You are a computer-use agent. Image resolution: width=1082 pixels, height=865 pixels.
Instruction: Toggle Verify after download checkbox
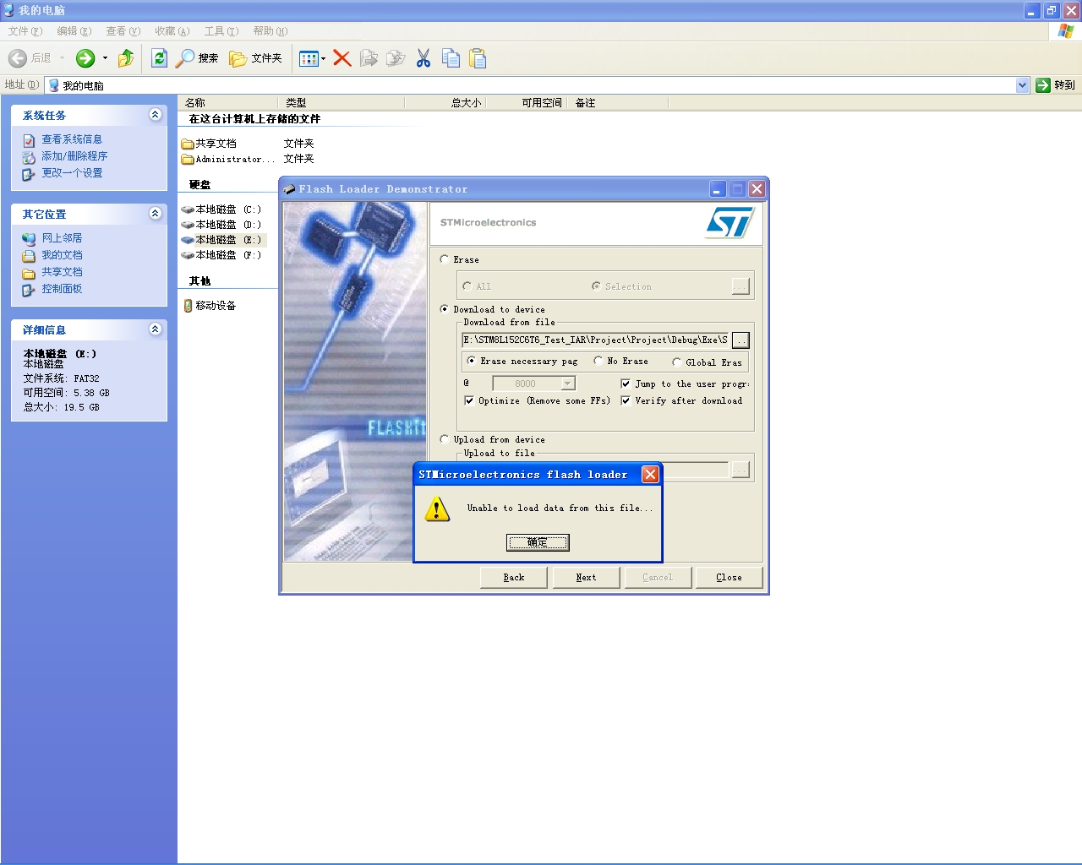point(626,400)
